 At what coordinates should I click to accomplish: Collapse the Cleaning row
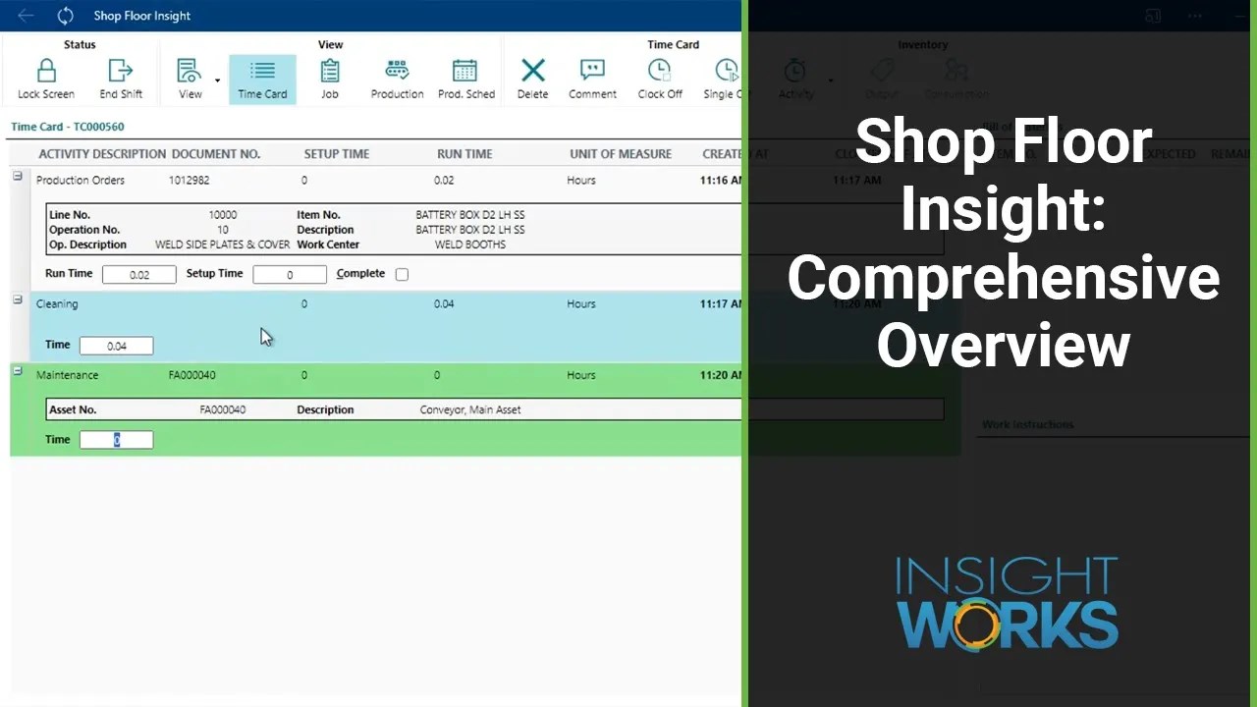[18, 299]
